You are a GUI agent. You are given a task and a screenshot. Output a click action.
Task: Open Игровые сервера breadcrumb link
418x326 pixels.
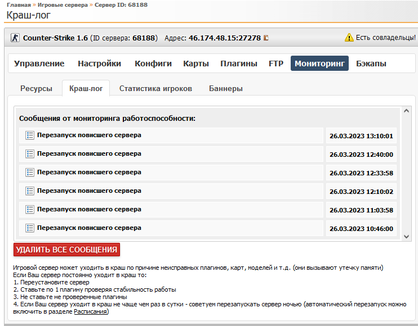point(63,5)
